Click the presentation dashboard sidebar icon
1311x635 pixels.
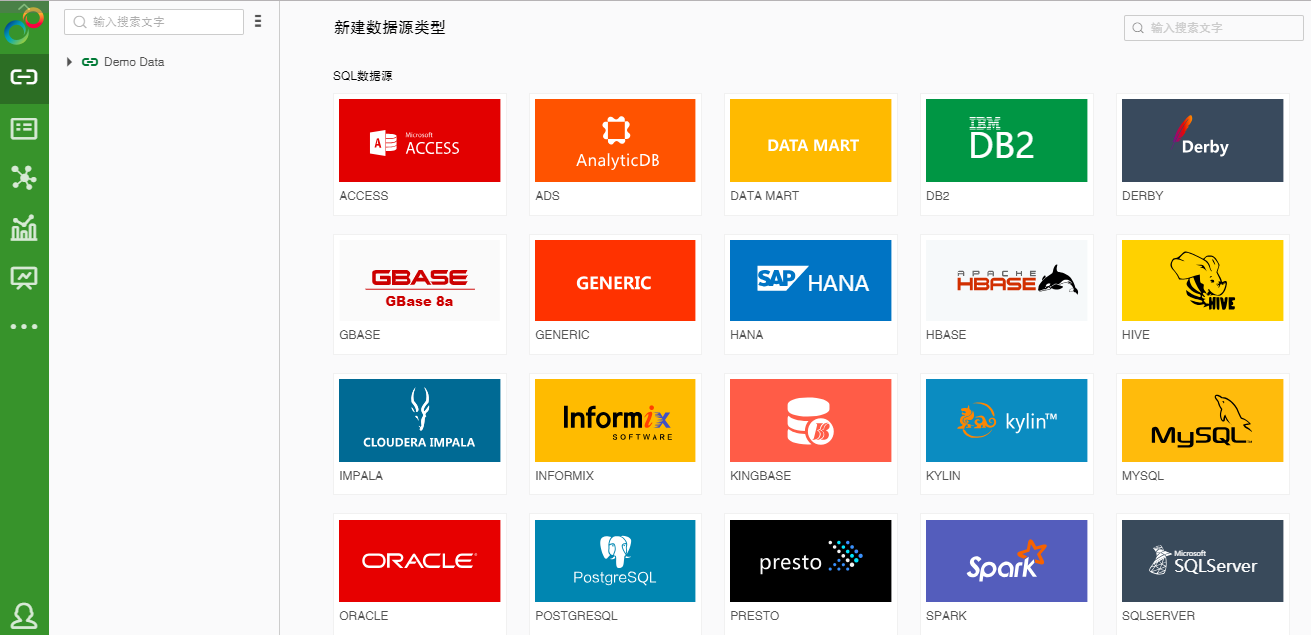(x=24, y=277)
